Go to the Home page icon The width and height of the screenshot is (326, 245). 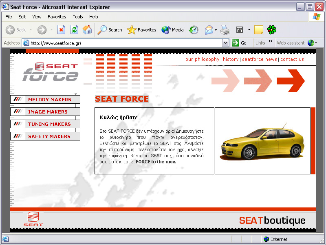(x=87, y=30)
